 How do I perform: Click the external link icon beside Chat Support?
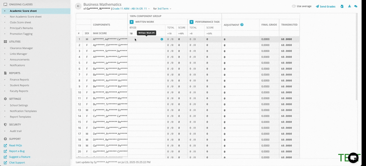[x=5, y=163]
